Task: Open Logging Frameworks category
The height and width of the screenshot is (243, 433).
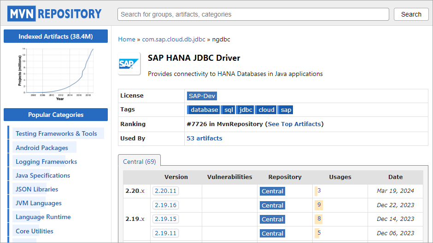Action: coord(46,162)
